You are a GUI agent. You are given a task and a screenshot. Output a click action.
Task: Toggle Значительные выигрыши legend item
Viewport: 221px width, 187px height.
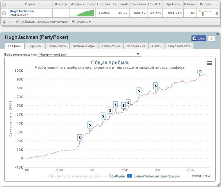[x=153, y=176]
